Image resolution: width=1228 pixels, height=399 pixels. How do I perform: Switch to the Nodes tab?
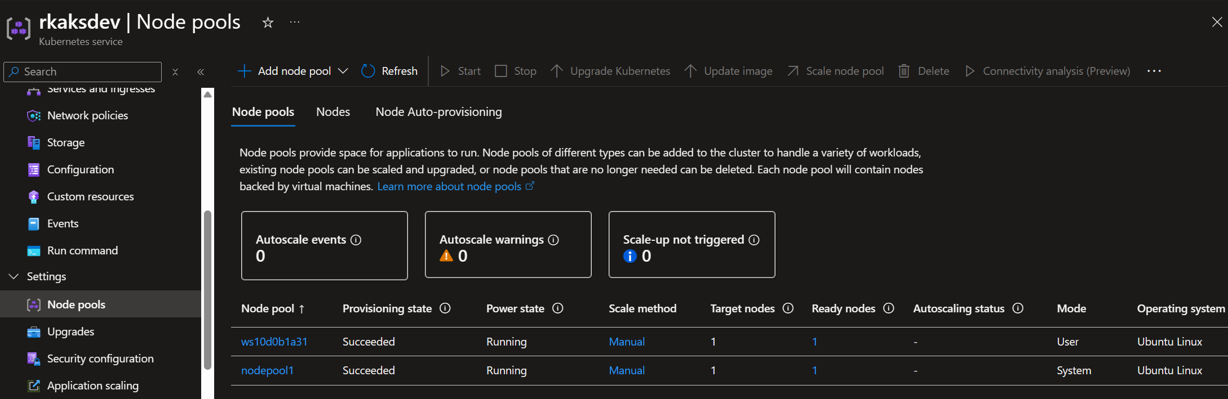click(333, 112)
